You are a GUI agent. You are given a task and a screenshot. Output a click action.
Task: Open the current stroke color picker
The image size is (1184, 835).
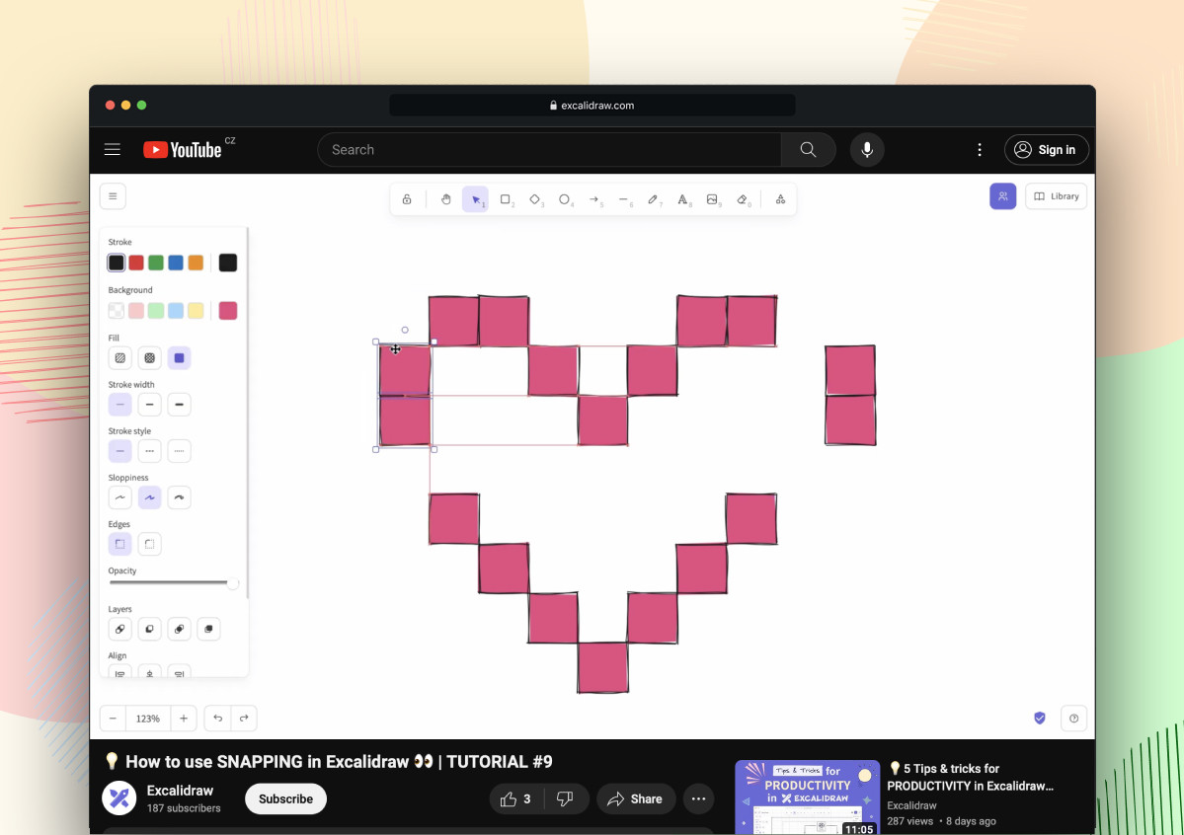228,263
